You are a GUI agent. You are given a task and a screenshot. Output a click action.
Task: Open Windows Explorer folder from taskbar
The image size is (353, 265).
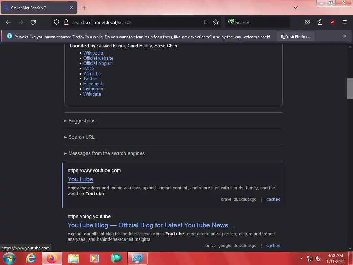(x=73, y=258)
